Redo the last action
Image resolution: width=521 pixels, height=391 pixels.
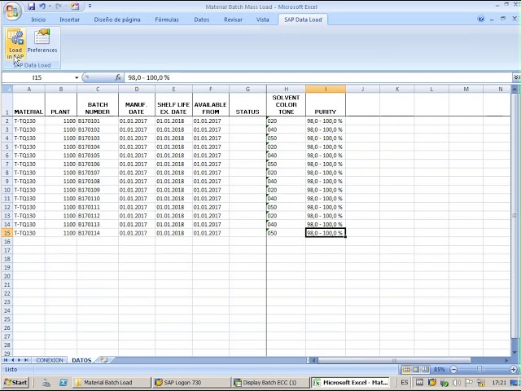pyautogui.click(x=59, y=6)
